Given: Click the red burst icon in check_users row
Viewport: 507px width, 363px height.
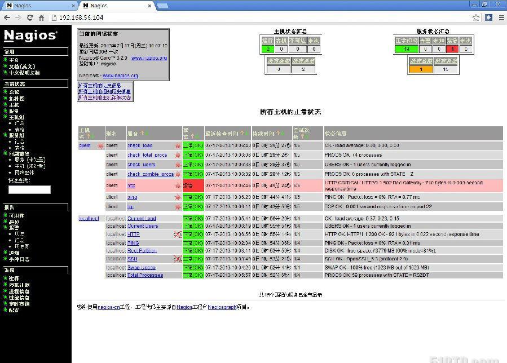Looking at the screenshot, I should click(178, 165).
